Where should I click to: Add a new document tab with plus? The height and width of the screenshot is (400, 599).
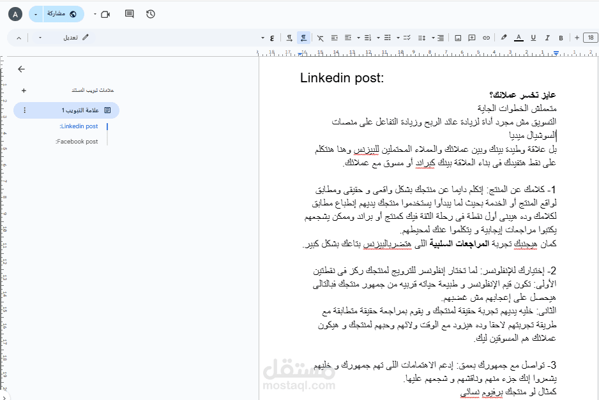click(x=24, y=91)
